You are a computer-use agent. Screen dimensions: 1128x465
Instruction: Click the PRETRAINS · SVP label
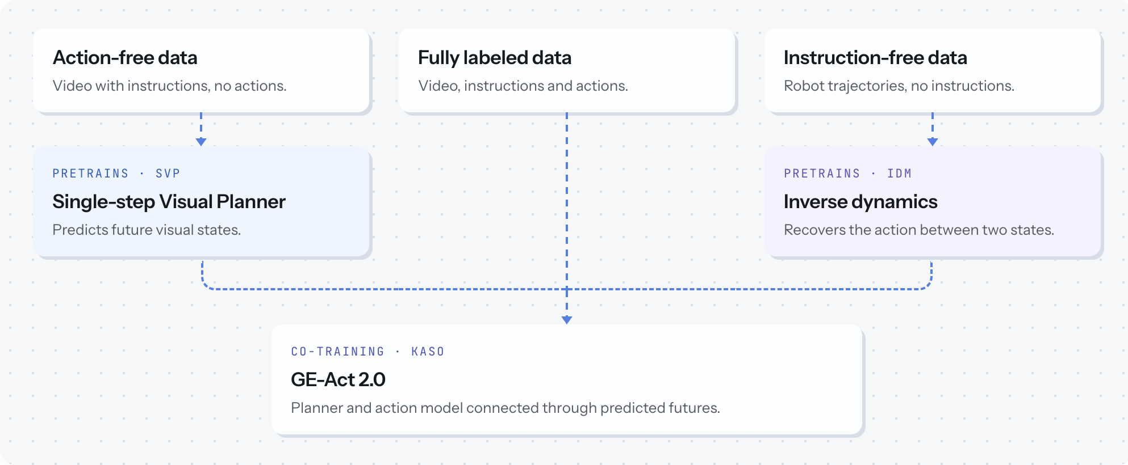[116, 174]
